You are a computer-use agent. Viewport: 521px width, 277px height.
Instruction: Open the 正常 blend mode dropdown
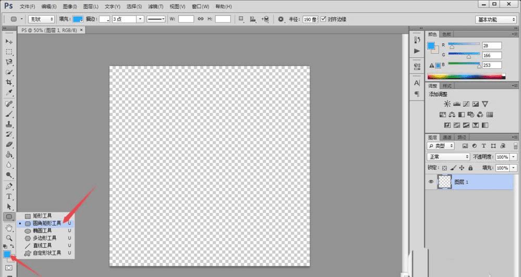click(448, 157)
